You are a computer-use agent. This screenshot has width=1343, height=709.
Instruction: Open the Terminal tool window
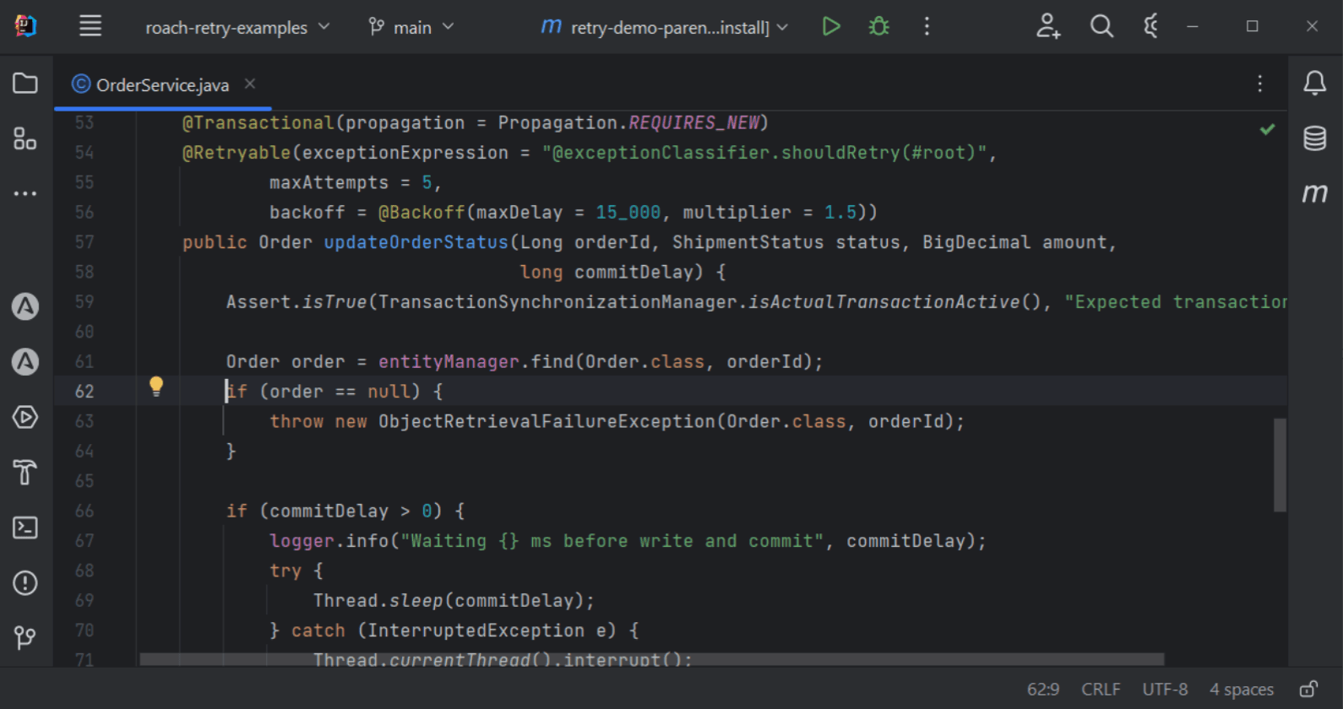tap(25, 528)
